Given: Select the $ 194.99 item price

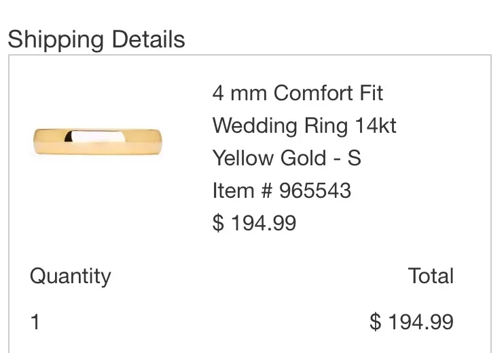Looking at the screenshot, I should click(x=254, y=223).
